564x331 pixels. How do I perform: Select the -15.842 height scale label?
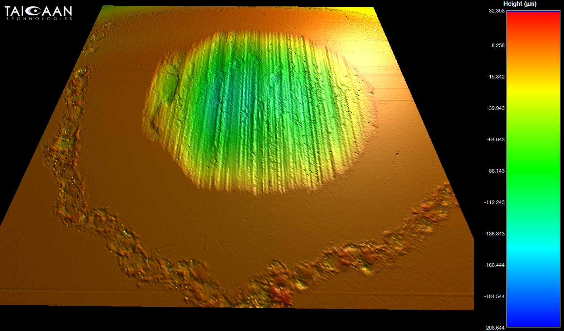(x=496, y=77)
